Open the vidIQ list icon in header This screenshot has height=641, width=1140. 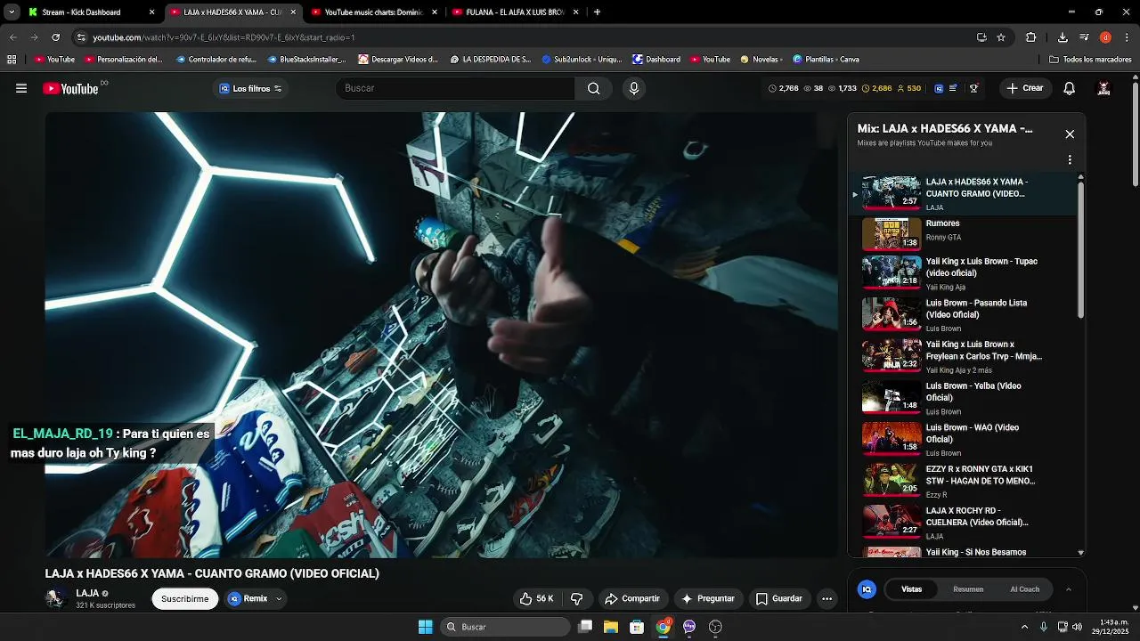pos(954,88)
